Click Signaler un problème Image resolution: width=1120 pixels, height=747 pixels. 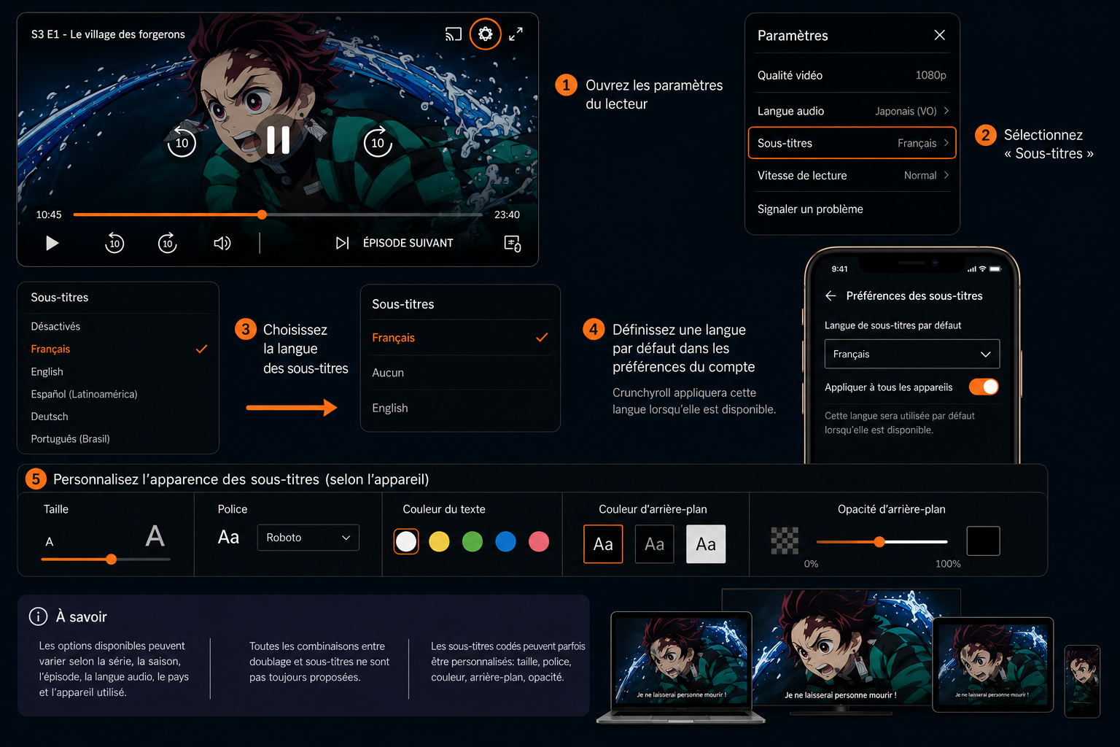(x=810, y=209)
